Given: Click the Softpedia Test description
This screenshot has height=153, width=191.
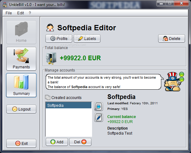Looking at the screenshot, I should pyautogui.click(x=120, y=133).
